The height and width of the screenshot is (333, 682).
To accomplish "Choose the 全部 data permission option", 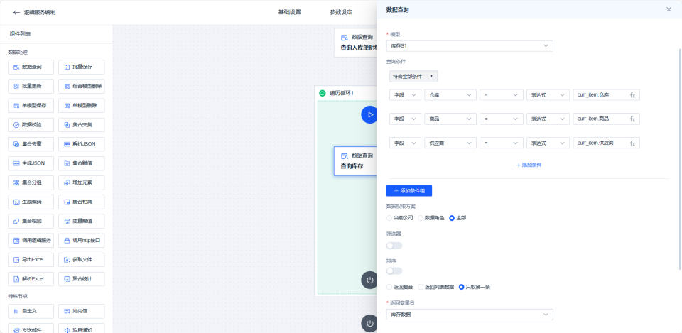I will click(458, 218).
